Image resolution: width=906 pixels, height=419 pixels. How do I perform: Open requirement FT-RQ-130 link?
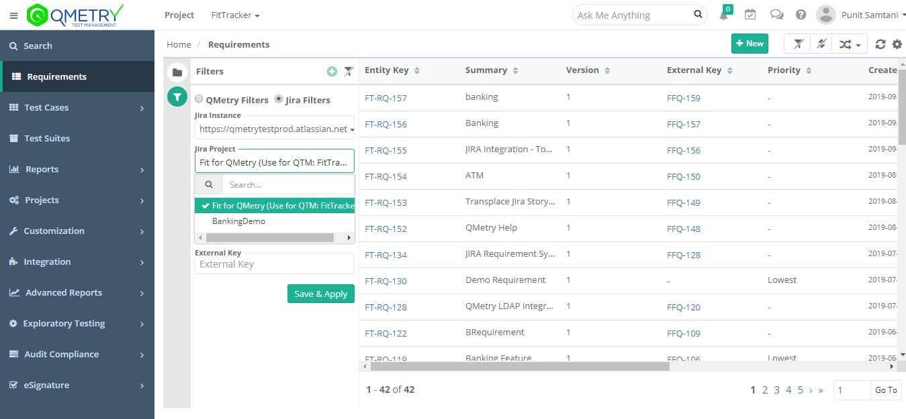click(x=386, y=281)
